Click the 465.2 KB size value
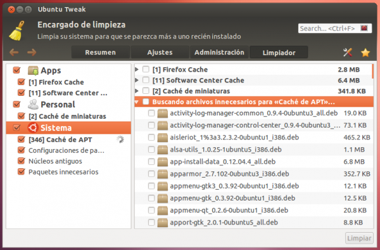The height and width of the screenshot is (250, 380). point(357,138)
